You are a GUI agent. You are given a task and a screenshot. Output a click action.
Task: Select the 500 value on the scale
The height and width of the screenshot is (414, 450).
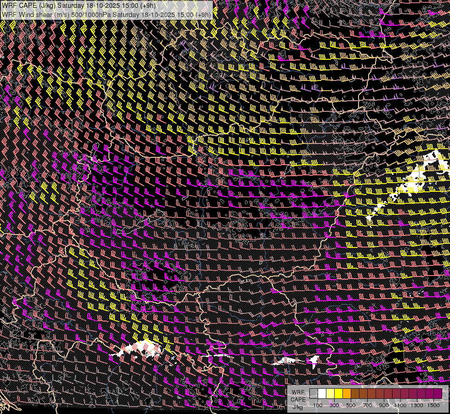pyautogui.click(x=351, y=405)
